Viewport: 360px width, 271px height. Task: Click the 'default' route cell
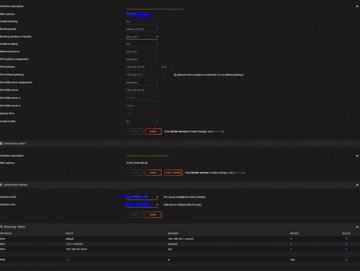coord(69,239)
